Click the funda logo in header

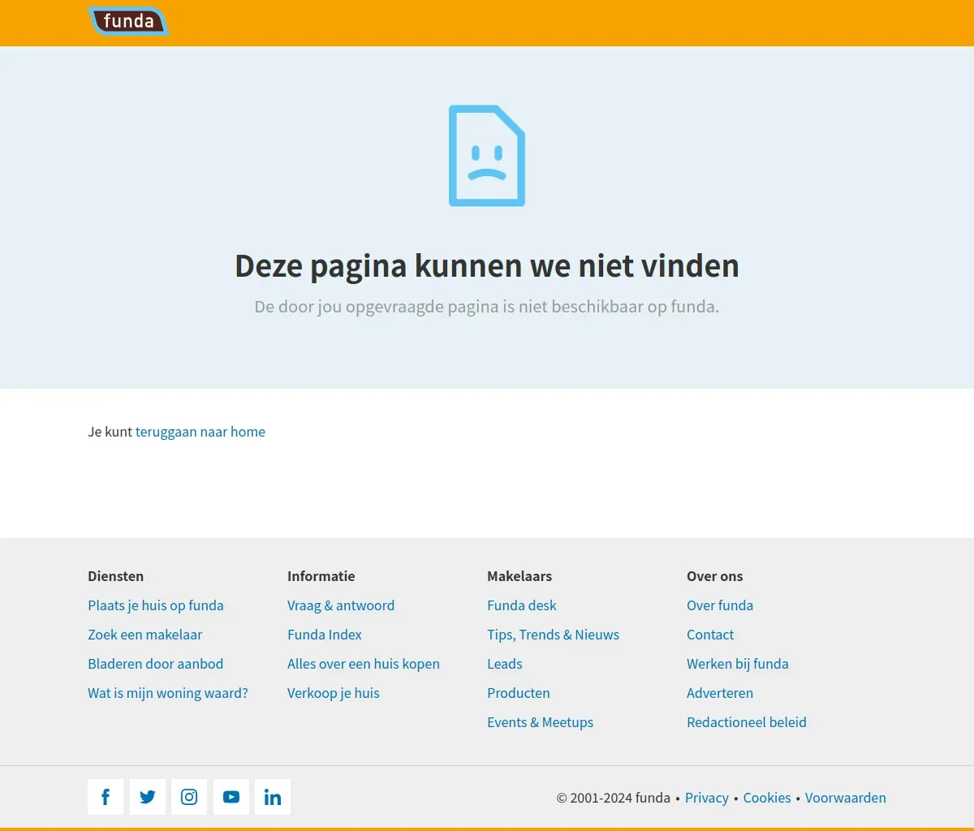coord(128,21)
